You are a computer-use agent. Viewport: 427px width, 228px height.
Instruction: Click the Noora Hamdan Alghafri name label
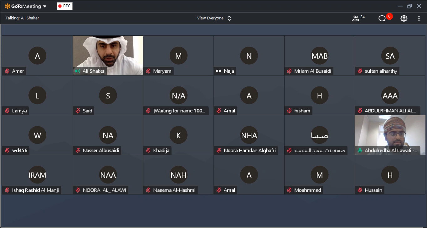point(250,151)
